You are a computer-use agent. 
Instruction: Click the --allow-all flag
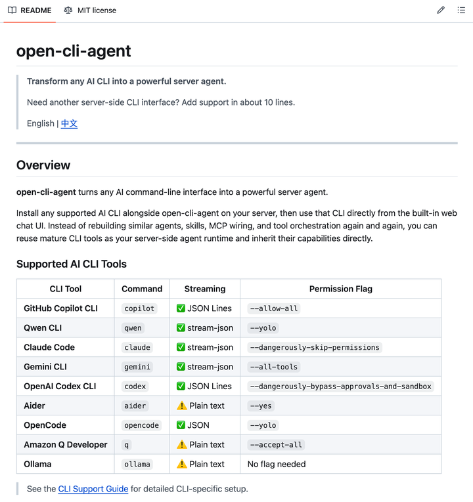[x=274, y=308]
